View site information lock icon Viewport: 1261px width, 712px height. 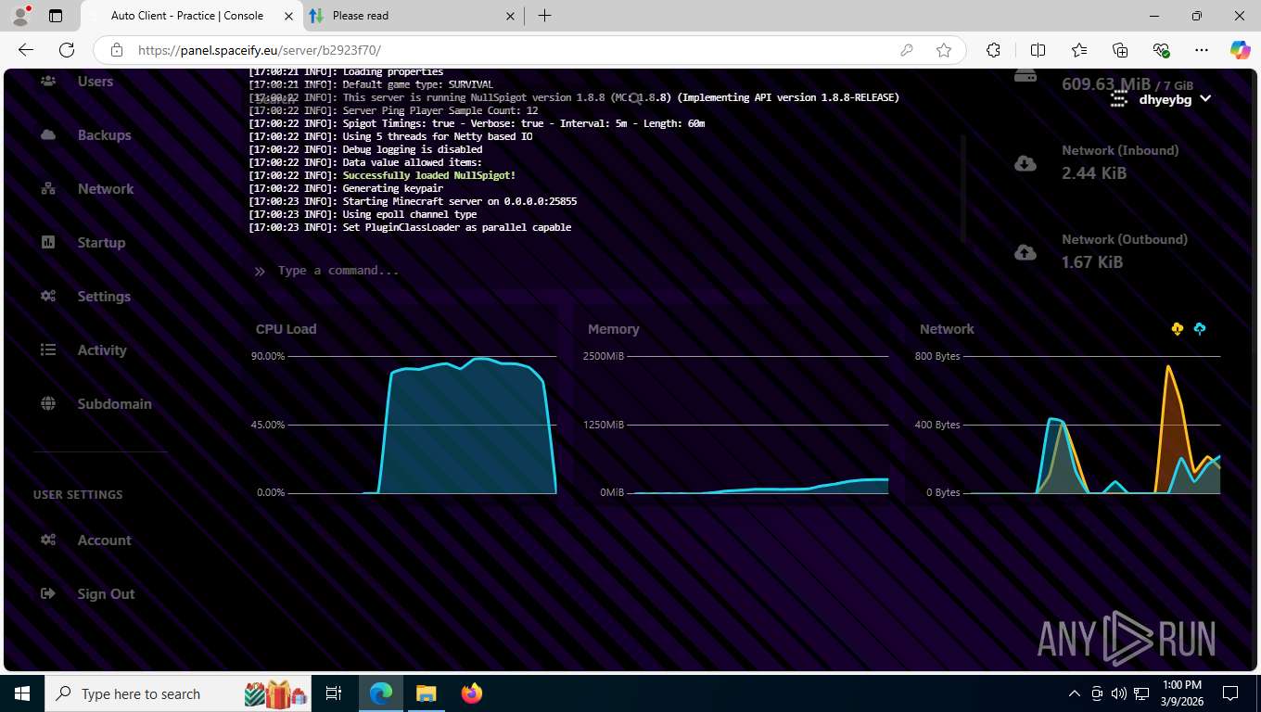coord(117,51)
